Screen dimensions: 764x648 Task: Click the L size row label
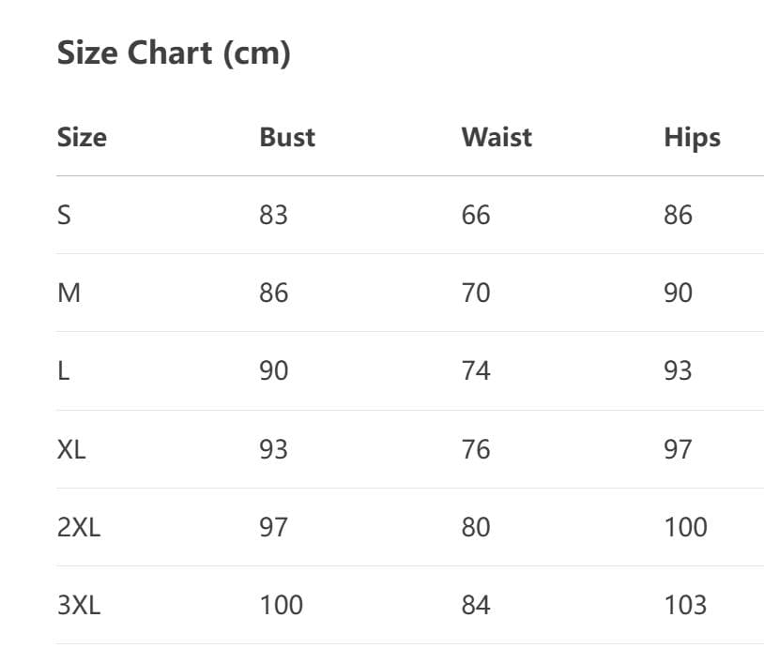63,371
